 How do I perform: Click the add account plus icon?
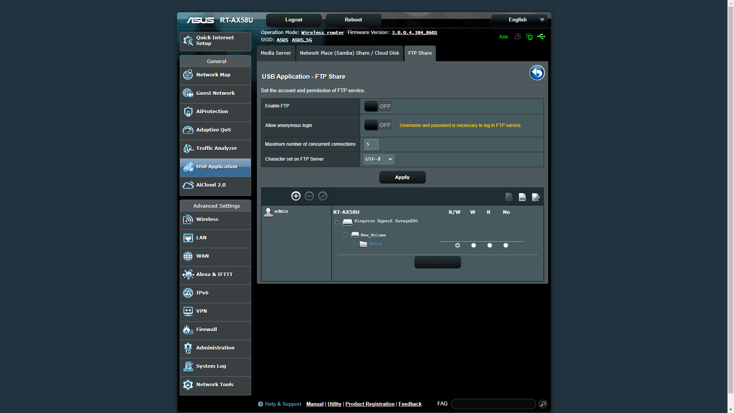(x=296, y=196)
